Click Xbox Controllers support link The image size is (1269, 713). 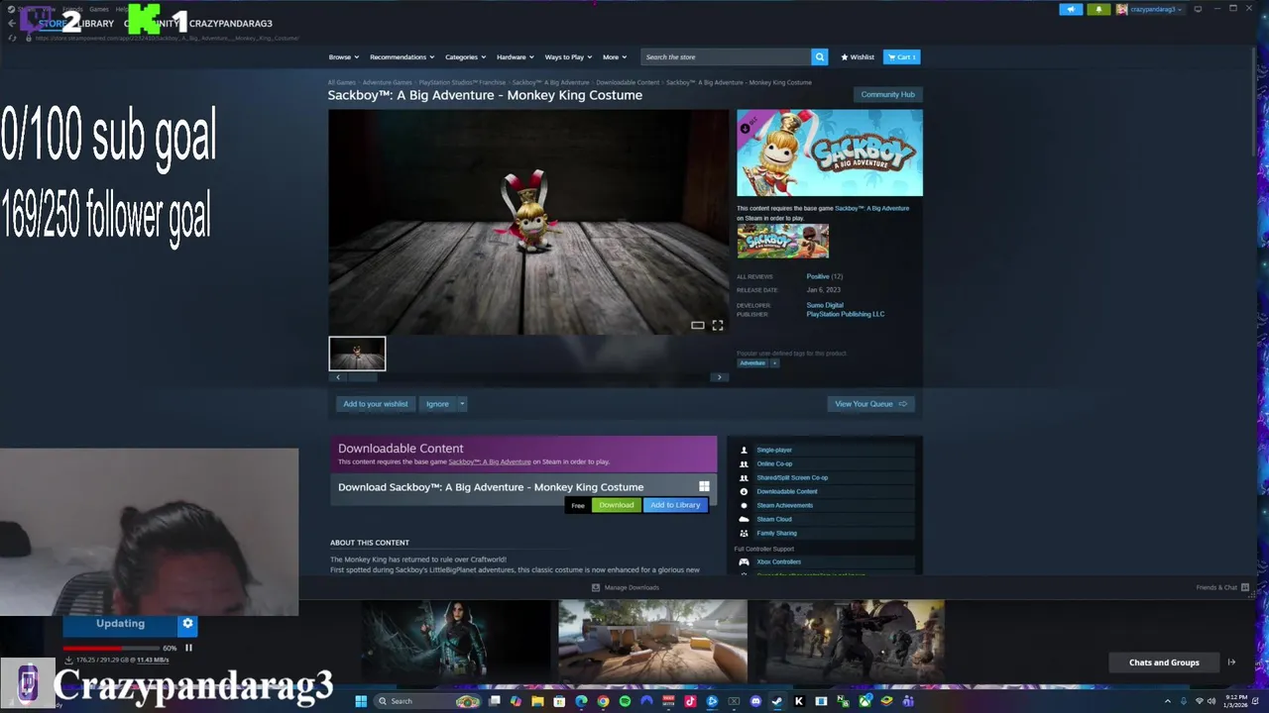(778, 561)
